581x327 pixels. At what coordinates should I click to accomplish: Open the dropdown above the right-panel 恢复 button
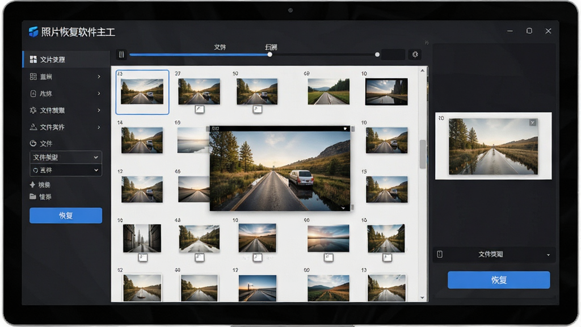494,254
